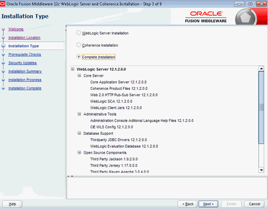Collapse the Database Support tree node
This screenshot has width=268, height=209.
click(79, 133)
